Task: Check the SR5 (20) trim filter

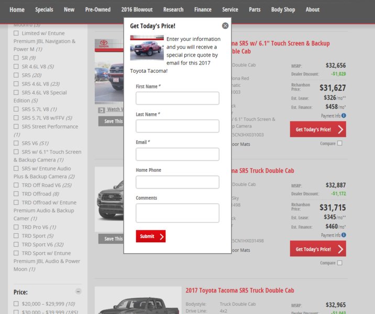Action: click(16, 75)
